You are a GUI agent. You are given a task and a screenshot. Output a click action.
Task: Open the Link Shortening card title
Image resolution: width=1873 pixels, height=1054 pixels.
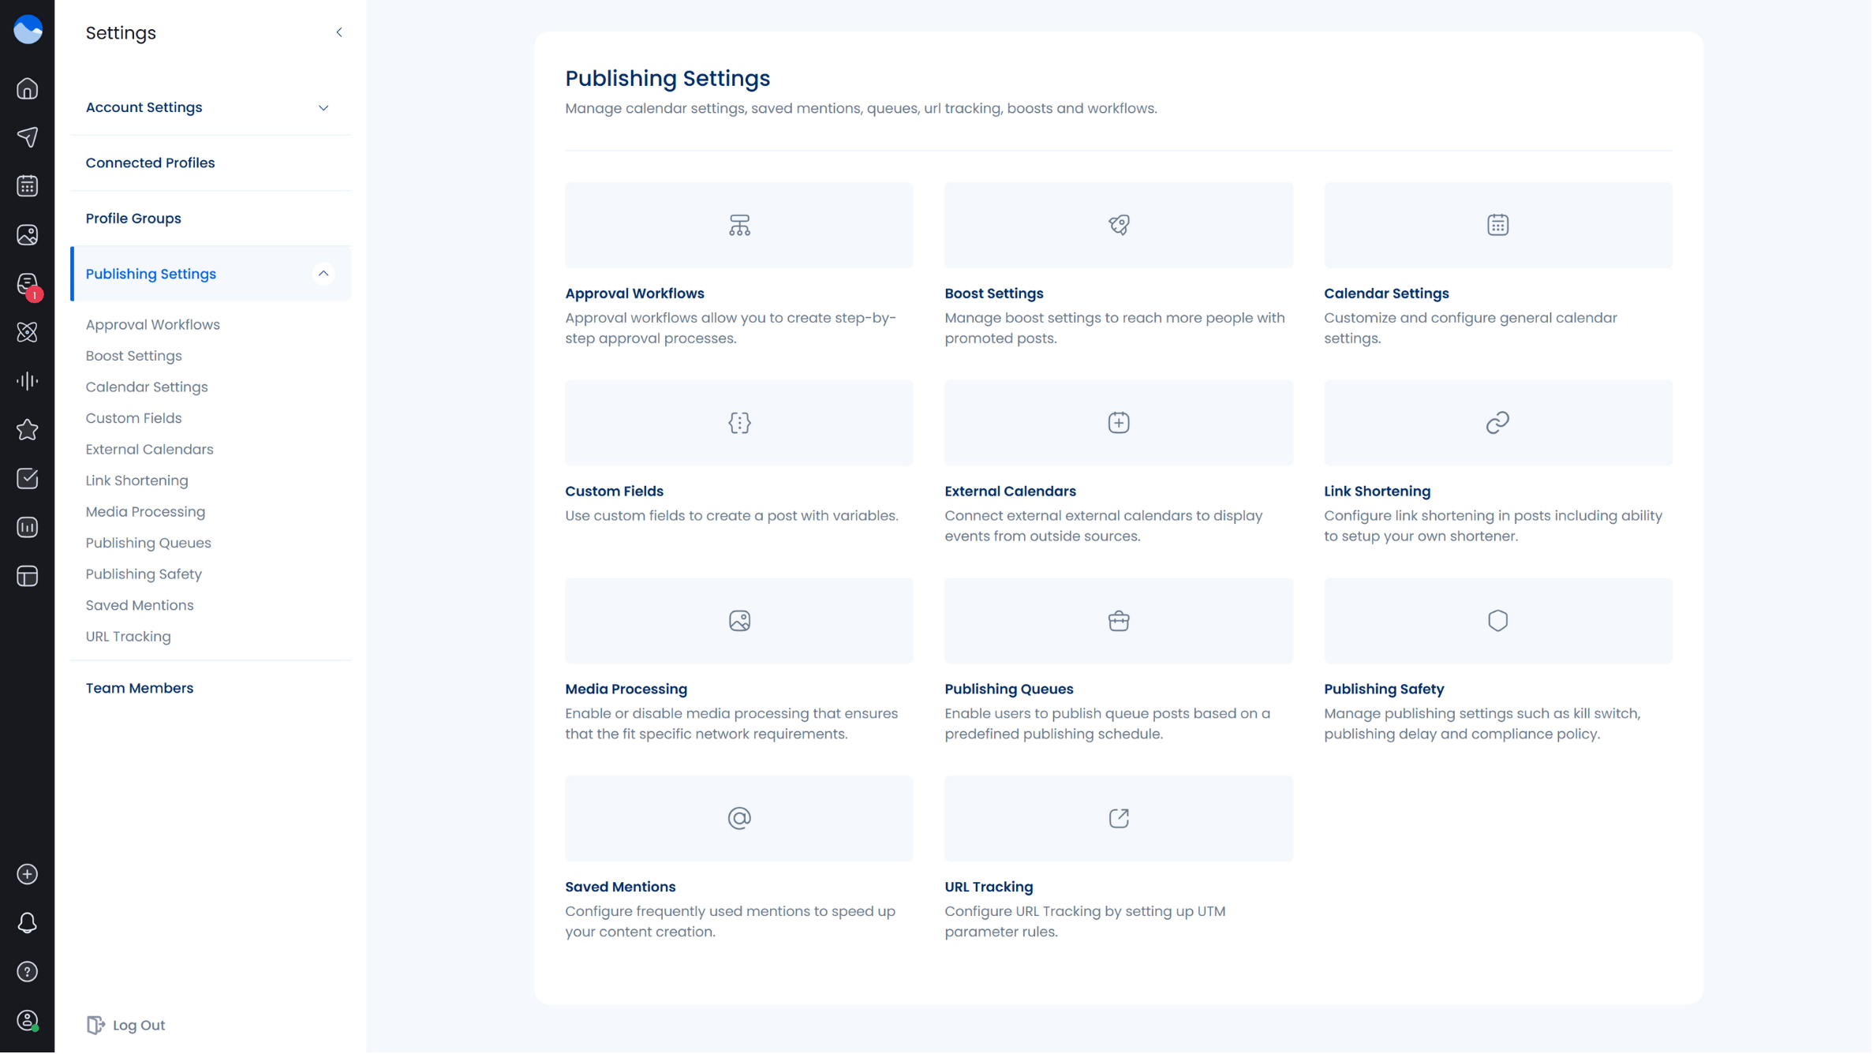pyautogui.click(x=1378, y=491)
